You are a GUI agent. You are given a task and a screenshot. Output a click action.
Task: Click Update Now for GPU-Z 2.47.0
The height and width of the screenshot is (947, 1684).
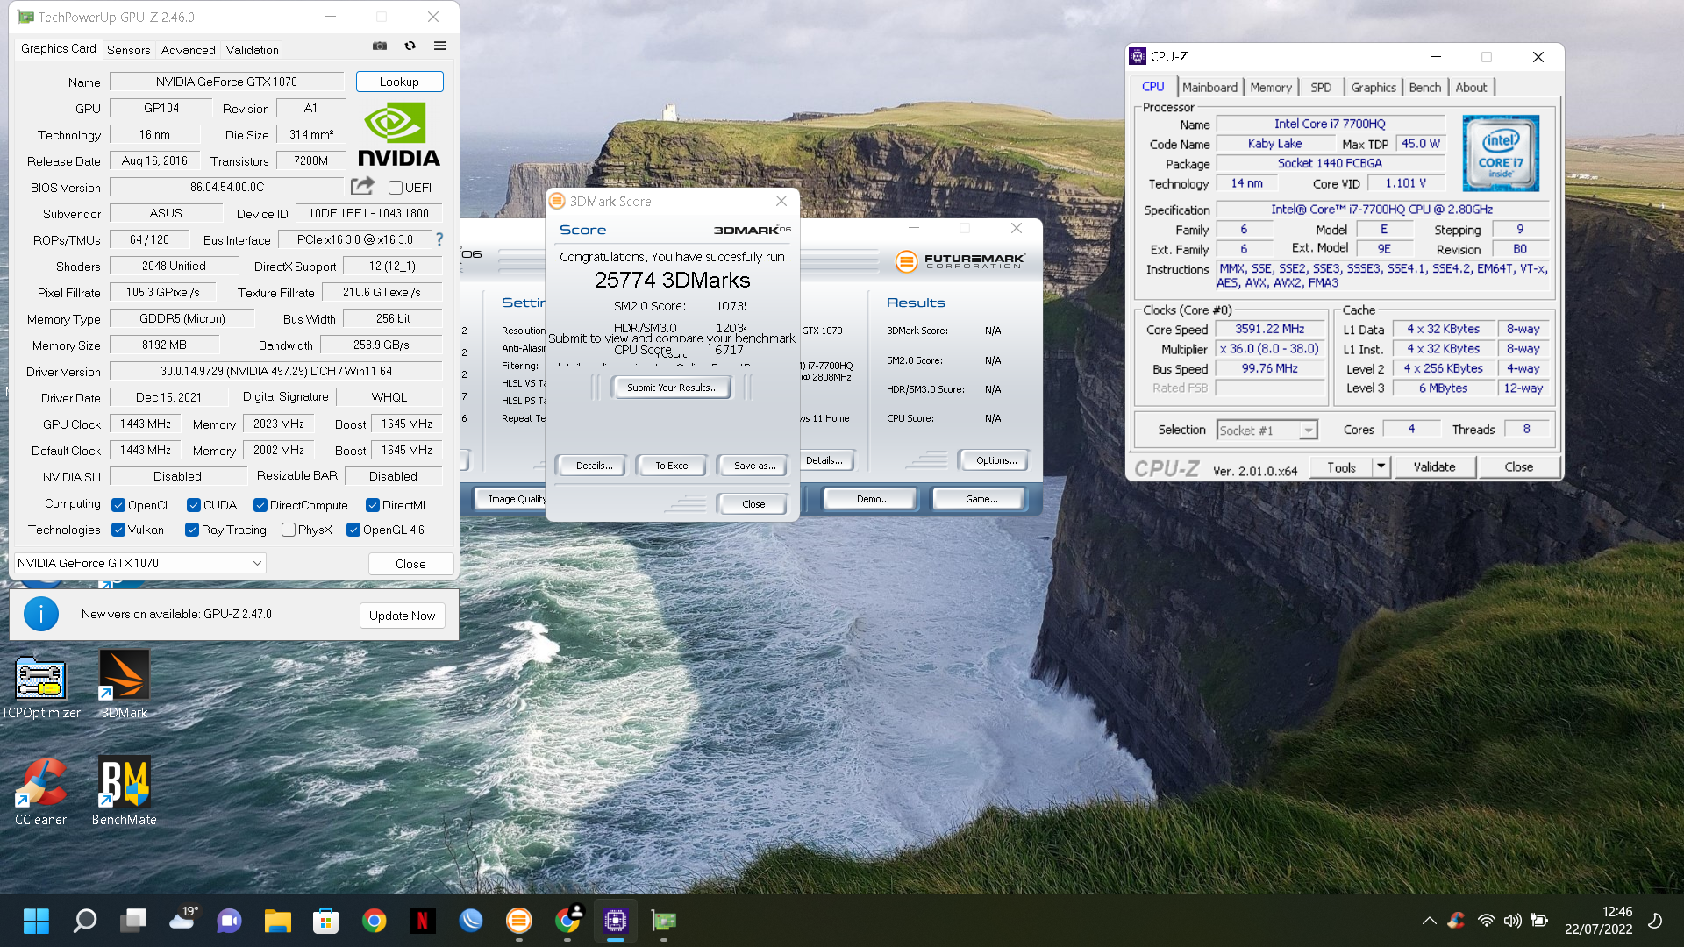(403, 616)
